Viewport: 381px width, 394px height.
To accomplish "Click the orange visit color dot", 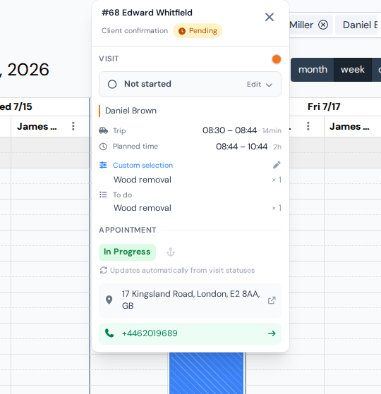I will pyautogui.click(x=277, y=59).
